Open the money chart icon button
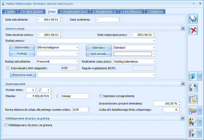Viewport: 204px width, 140px height. [193, 110]
